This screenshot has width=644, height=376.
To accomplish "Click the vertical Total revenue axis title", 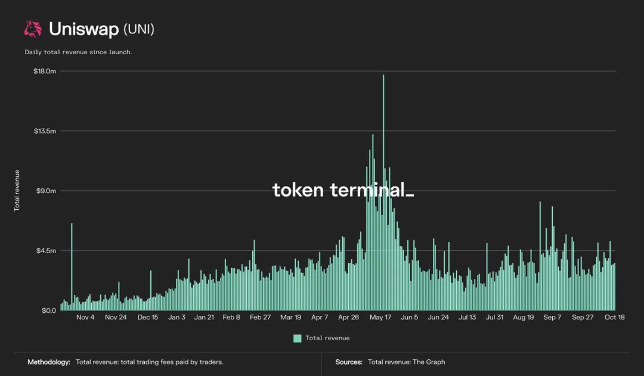I will point(17,191).
